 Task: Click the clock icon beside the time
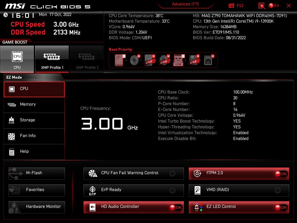[x=6, y=15]
